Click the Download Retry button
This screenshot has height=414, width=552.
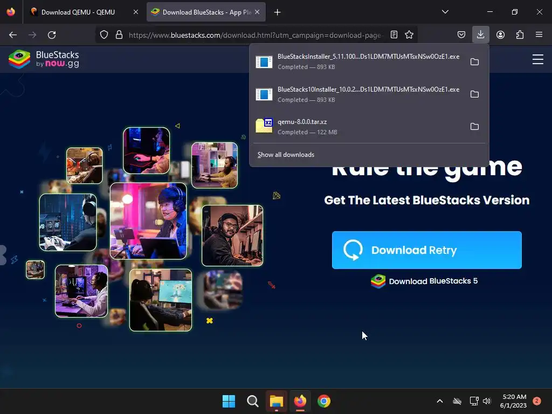tap(427, 250)
